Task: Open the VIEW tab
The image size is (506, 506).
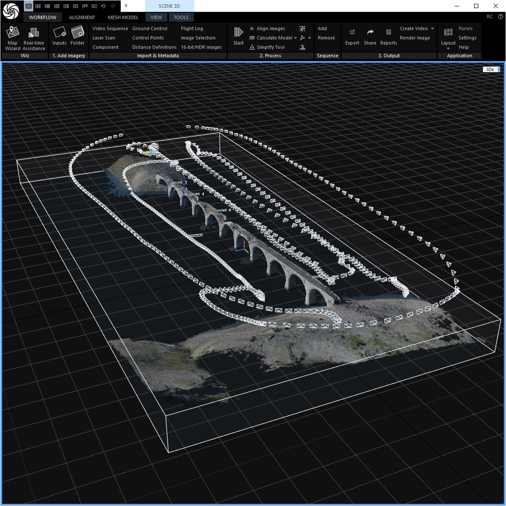Action: 156,17
